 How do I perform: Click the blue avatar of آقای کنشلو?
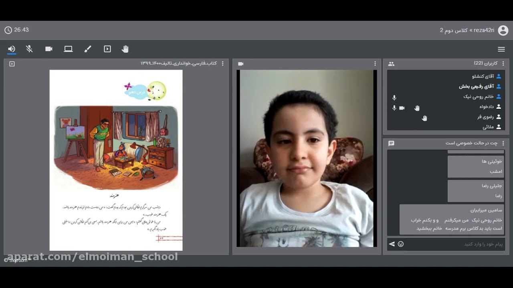tap(499, 76)
